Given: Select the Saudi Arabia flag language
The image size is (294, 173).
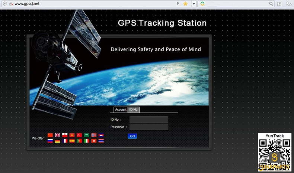Looking at the screenshot, I should 87,135.
